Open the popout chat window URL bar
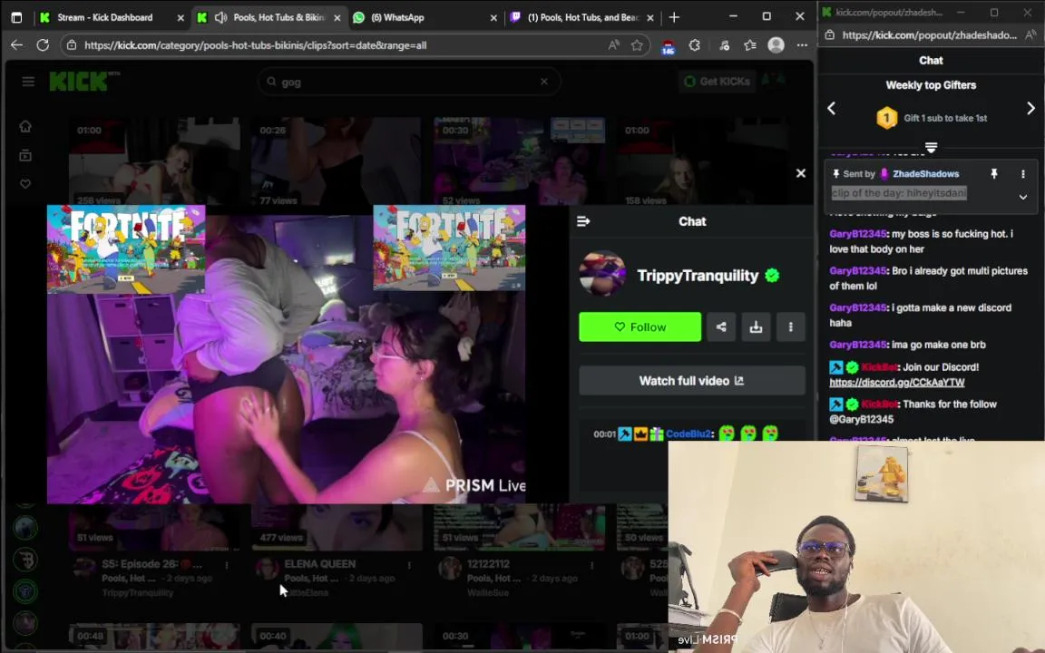This screenshot has width=1045, height=653. (x=929, y=34)
